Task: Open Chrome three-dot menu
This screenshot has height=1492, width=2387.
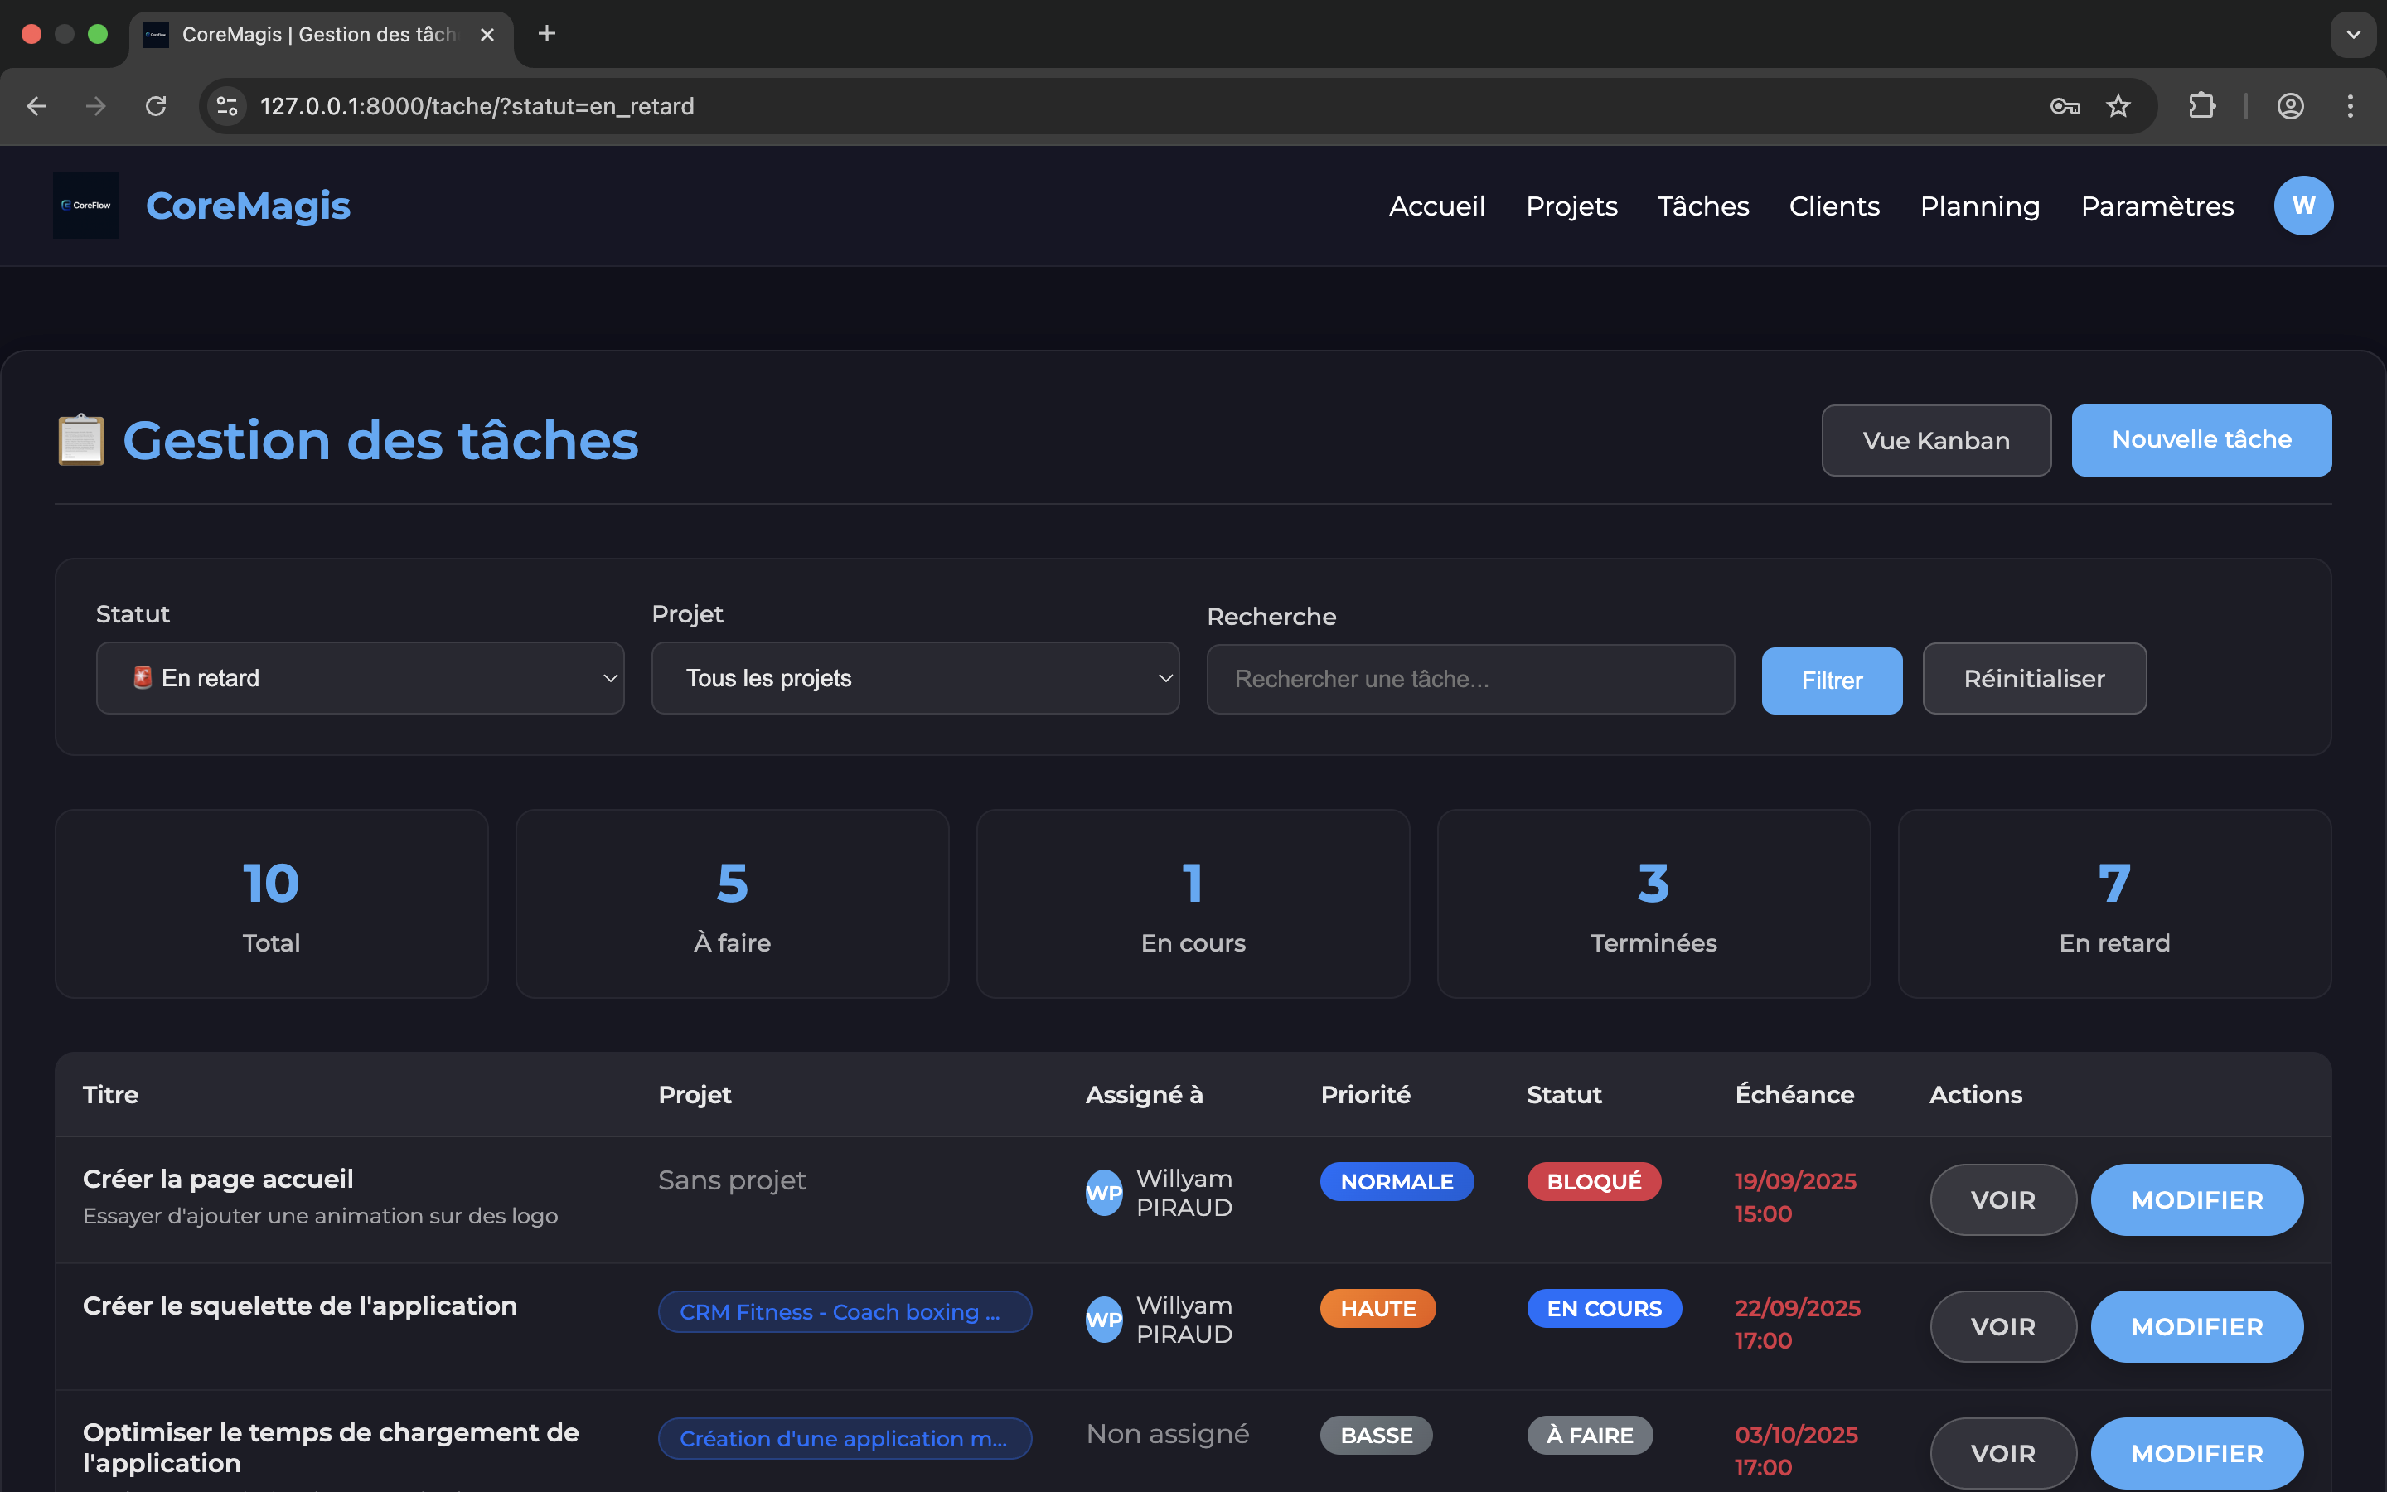Action: point(2351,105)
